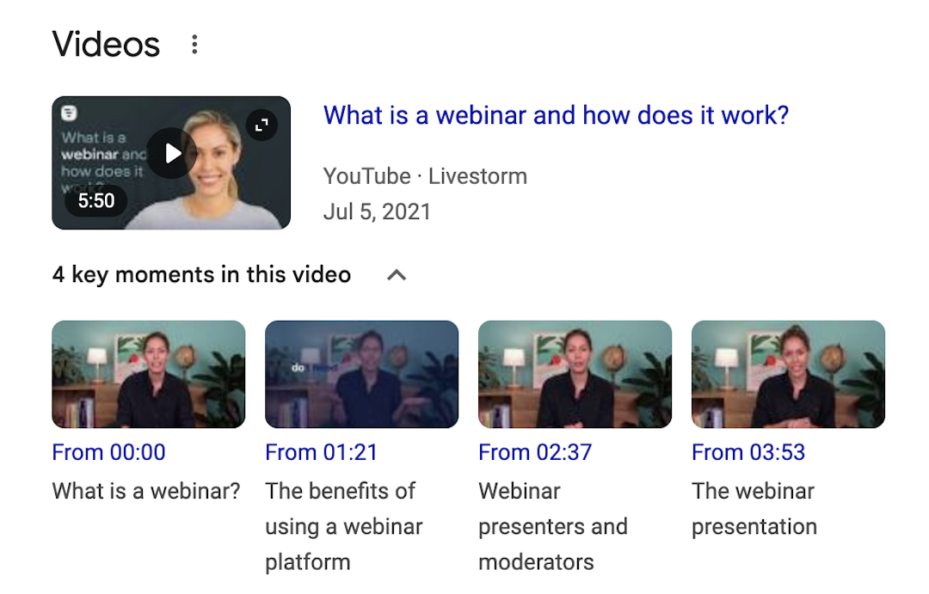The height and width of the screenshot is (594, 929).
Task: Open 'What is a webinar and how does it work?' link
Action: click(x=556, y=115)
